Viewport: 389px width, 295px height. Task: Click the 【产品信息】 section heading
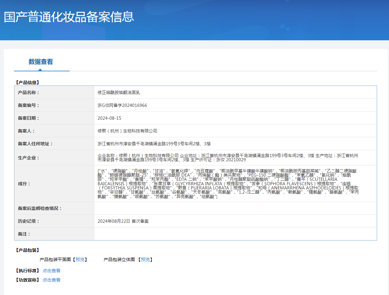(27, 83)
